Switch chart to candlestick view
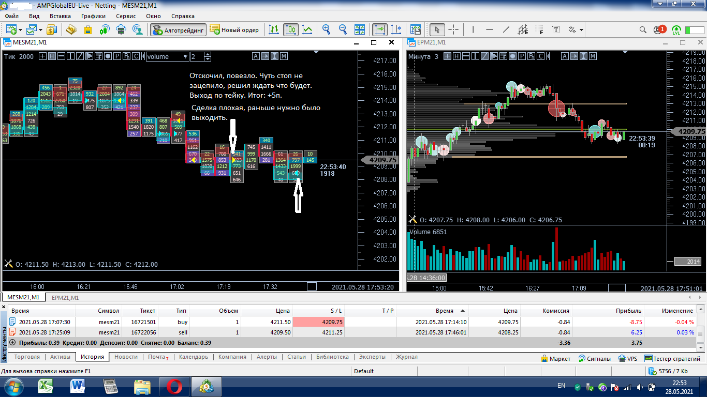 point(291,29)
